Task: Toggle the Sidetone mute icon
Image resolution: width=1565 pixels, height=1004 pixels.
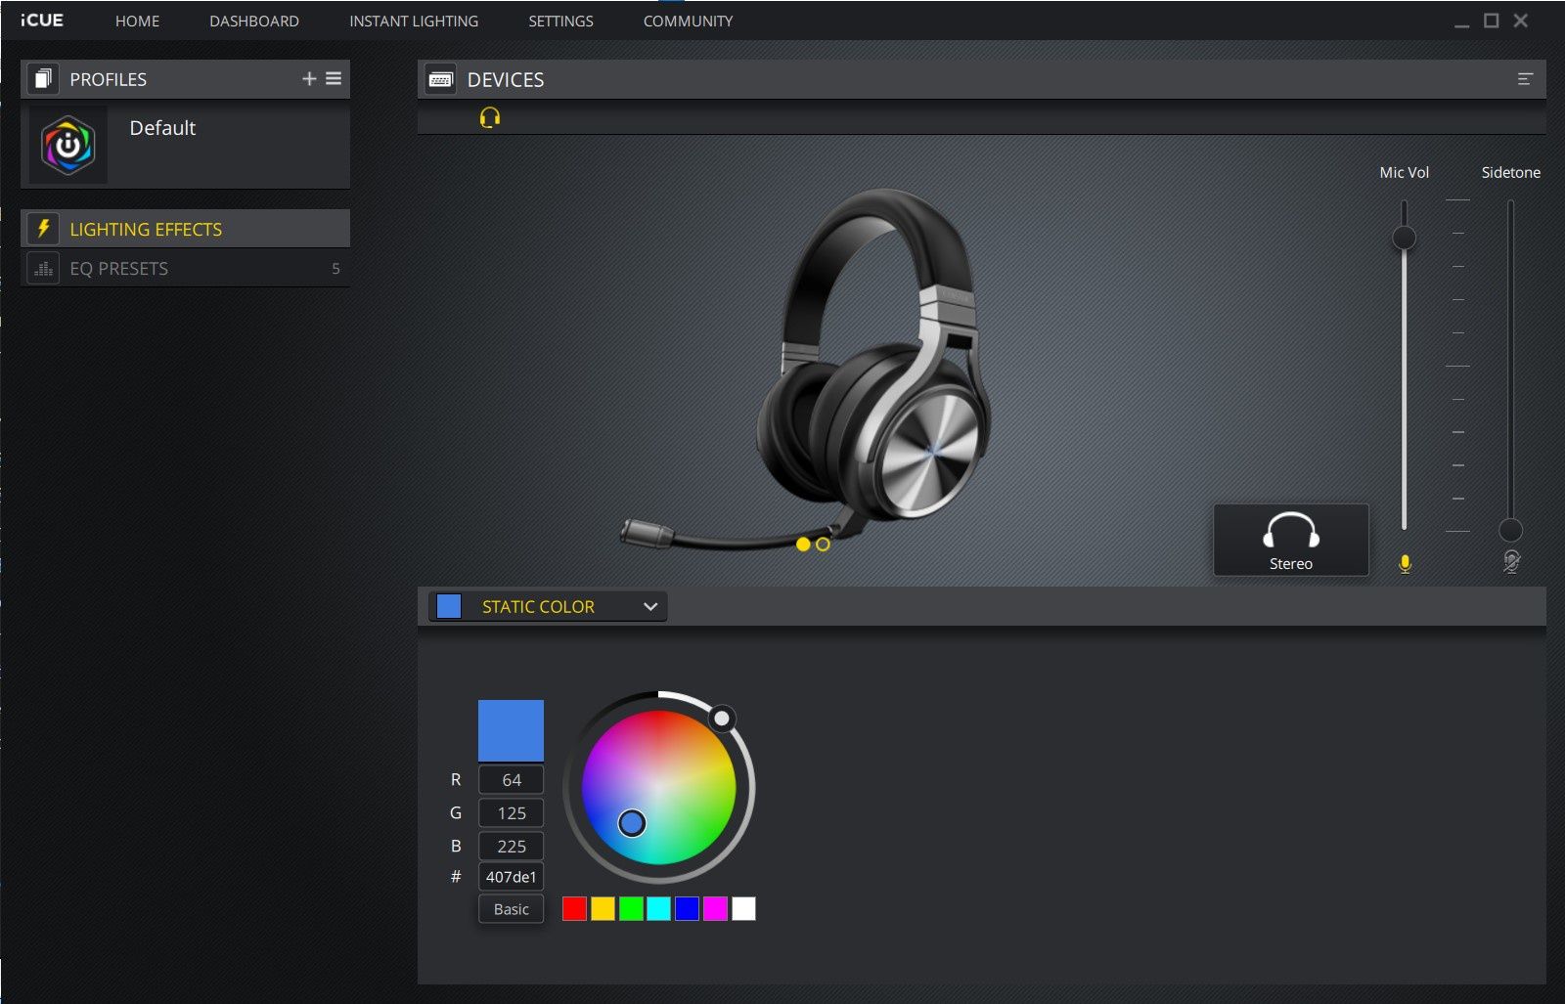Action: (x=1511, y=562)
